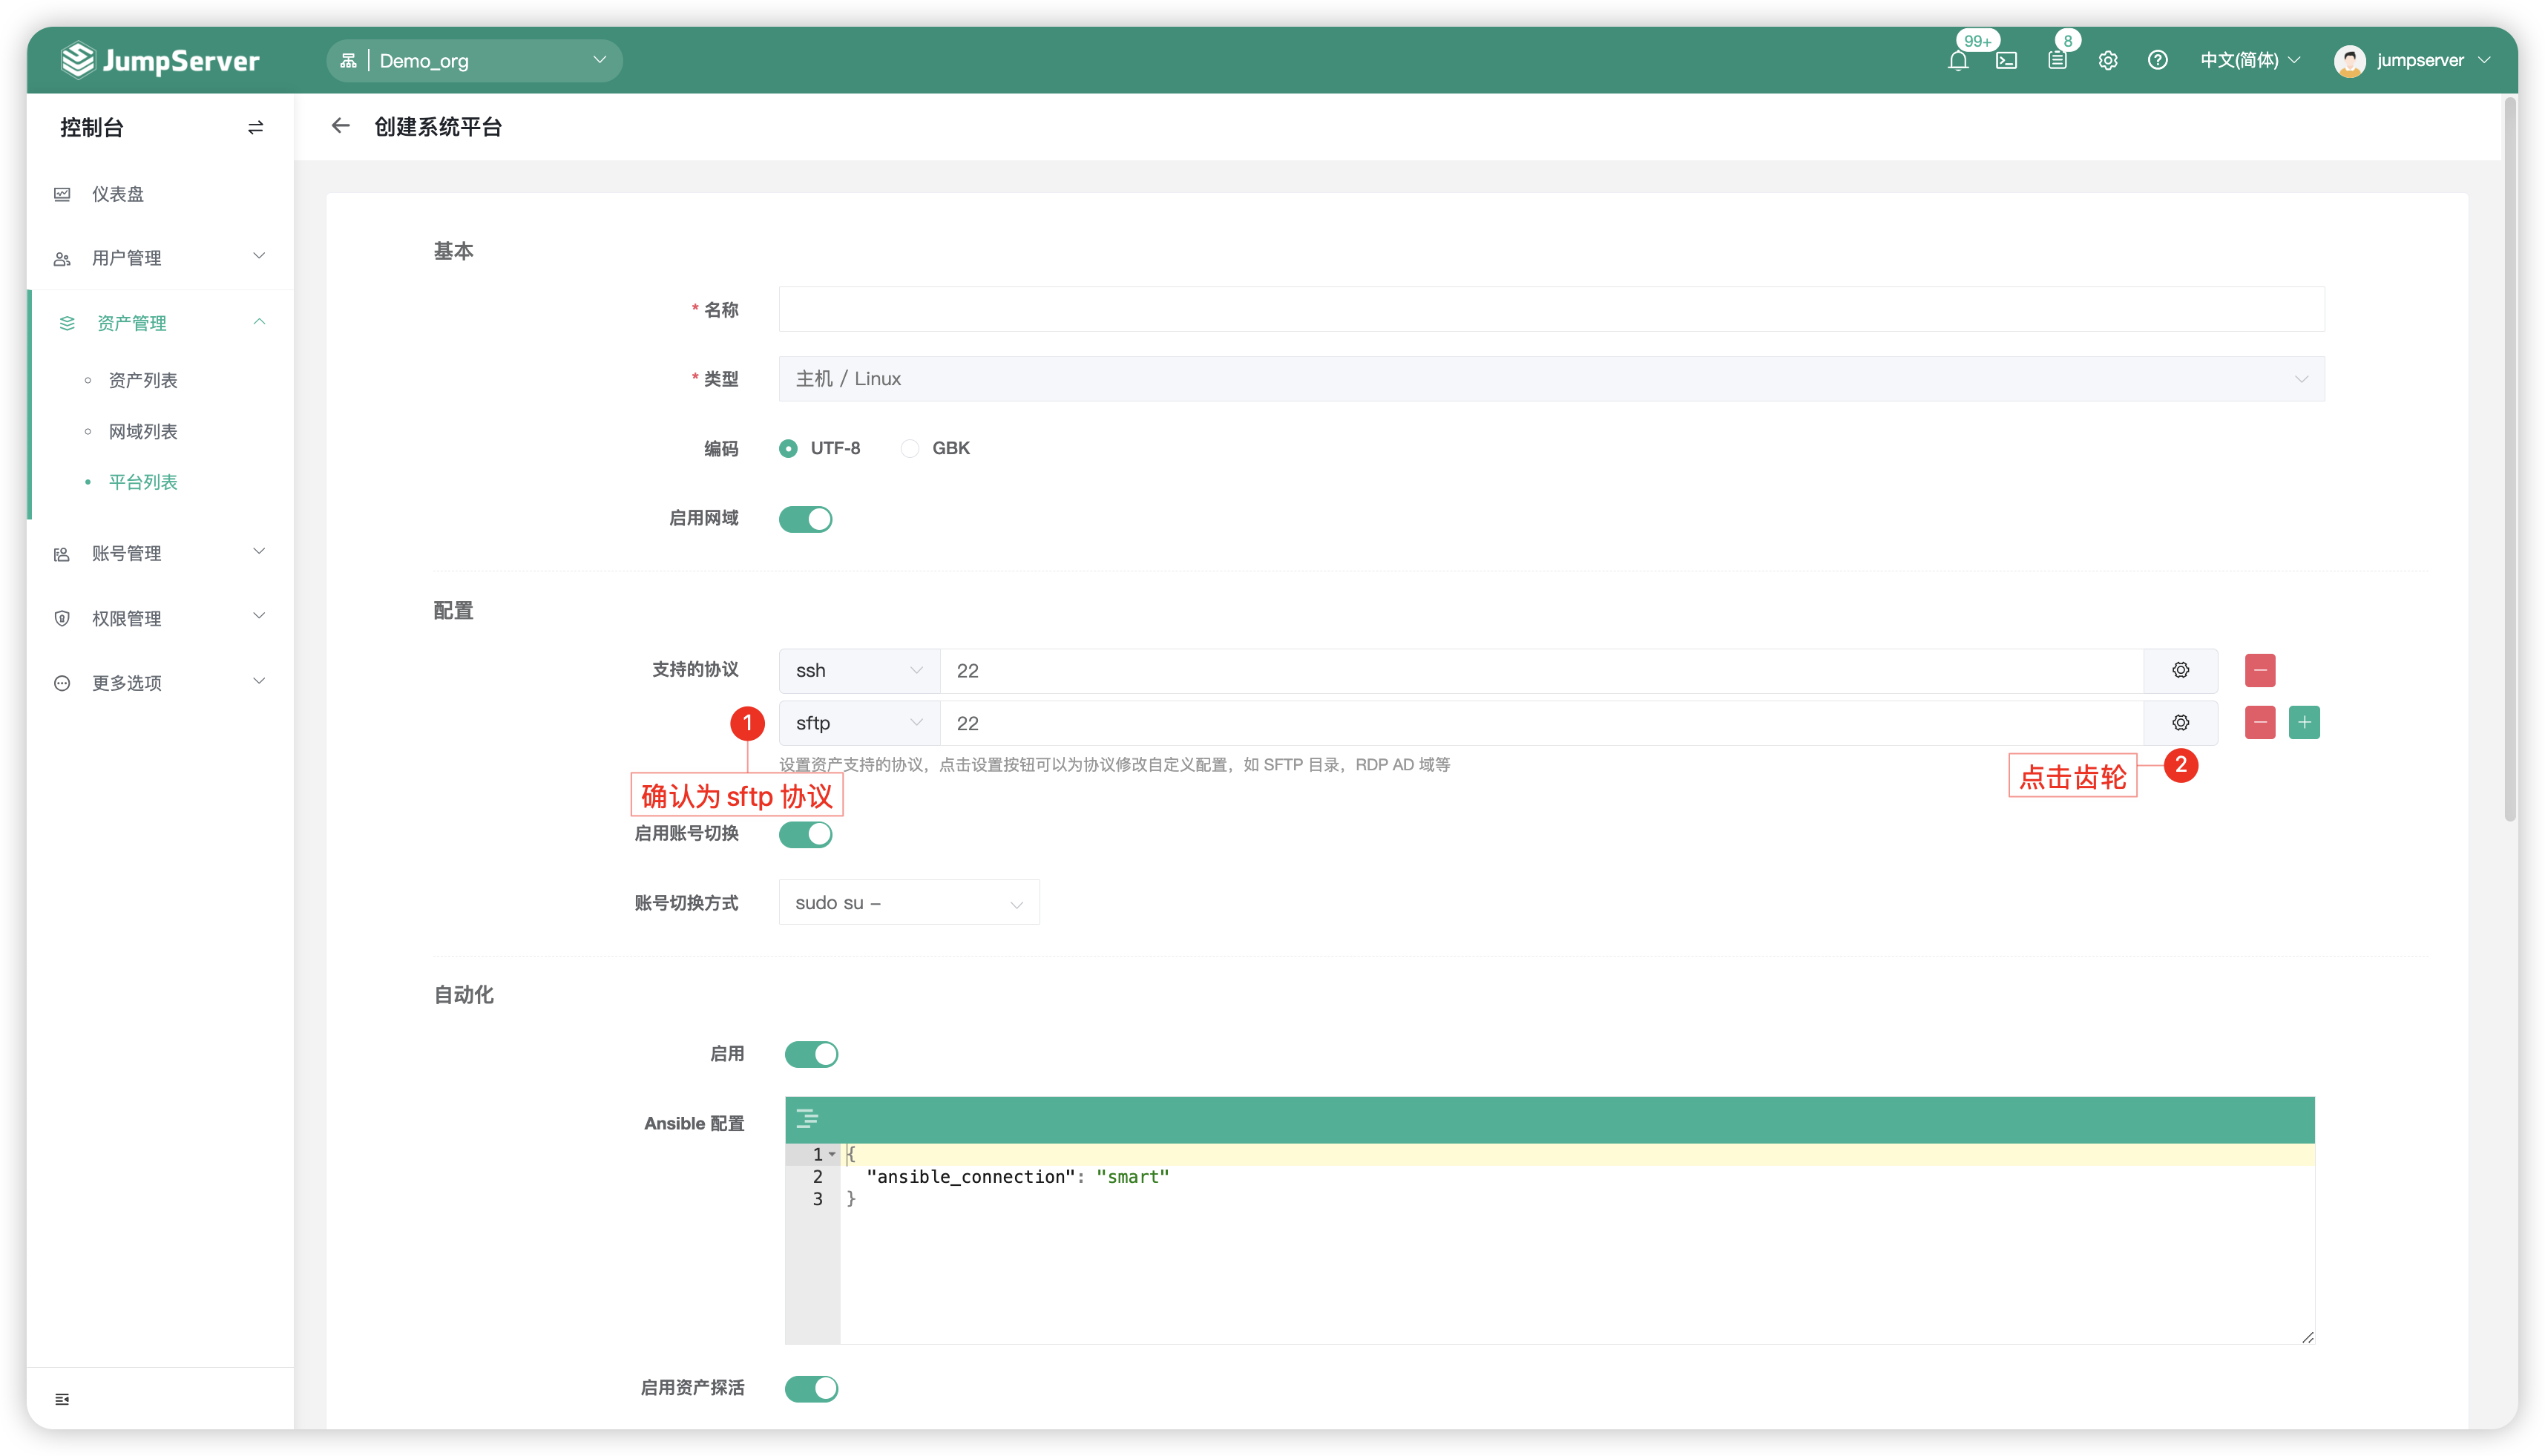The height and width of the screenshot is (1456, 2545).
Task: Toggle the 启用资产探活 switch
Action: click(812, 1389)
